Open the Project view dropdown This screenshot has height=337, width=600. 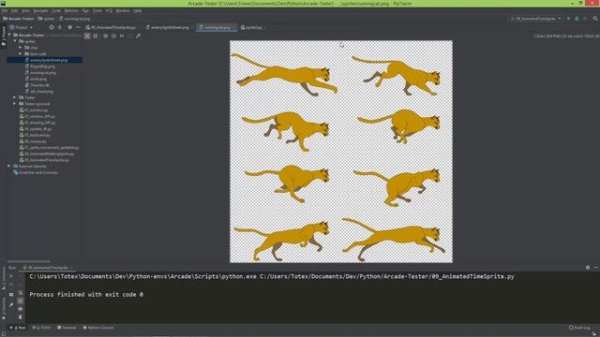pos(22,27)
